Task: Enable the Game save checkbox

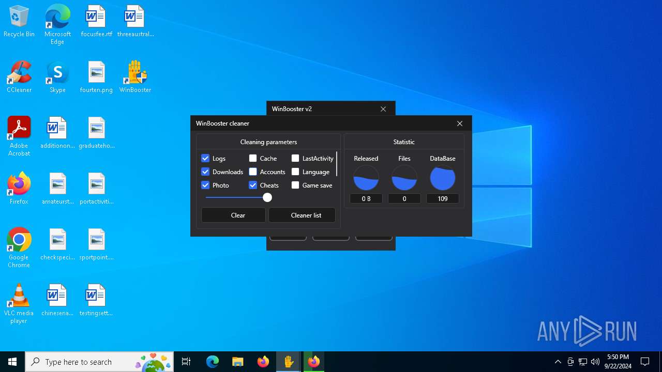Action: [295, 185]
